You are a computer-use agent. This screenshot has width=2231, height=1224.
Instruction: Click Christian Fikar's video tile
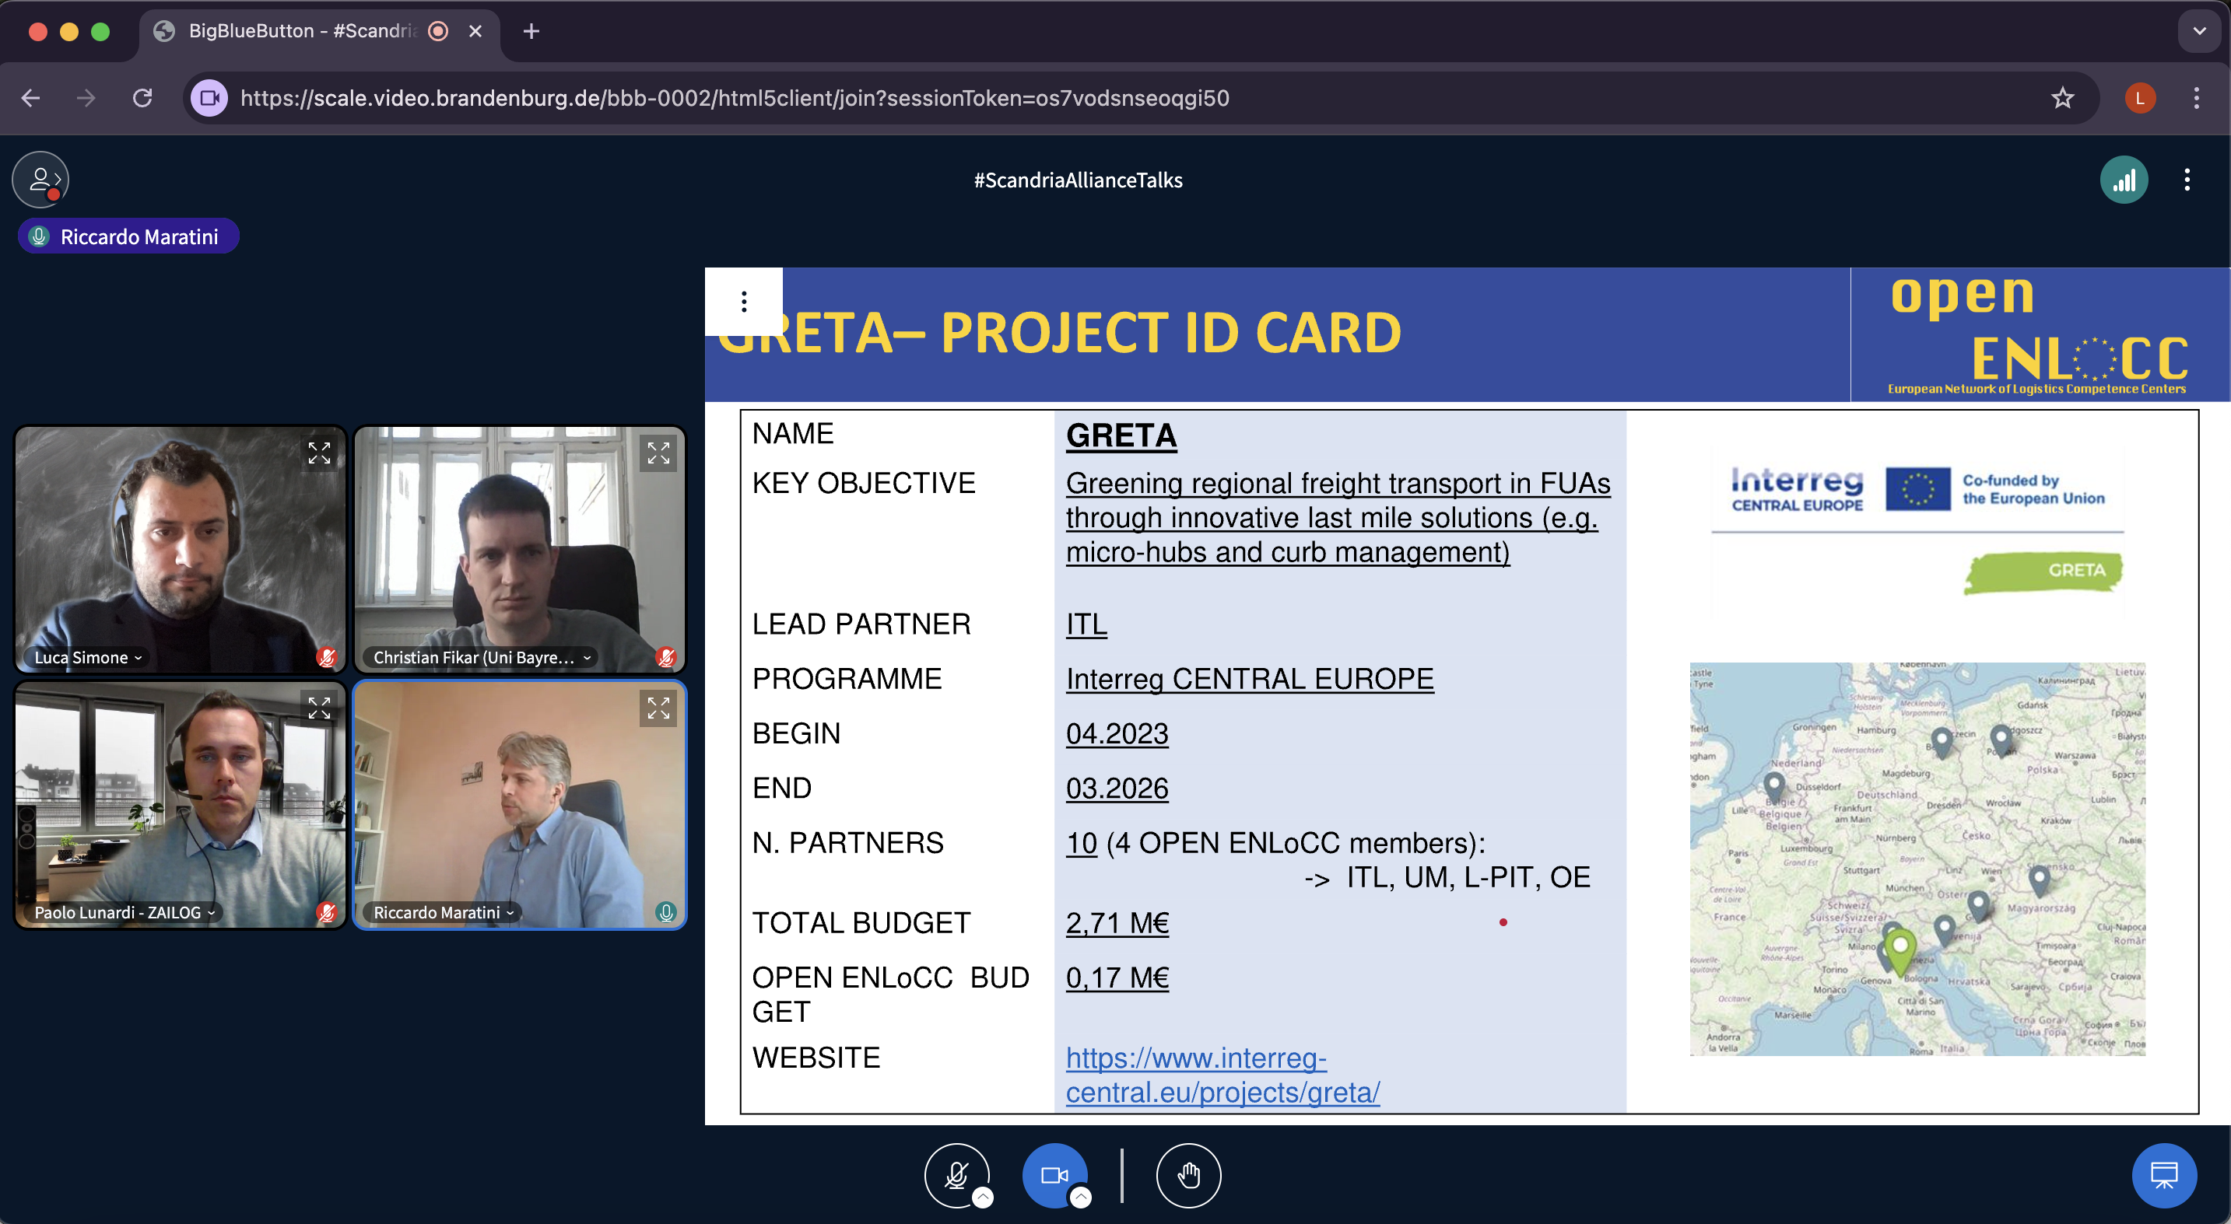520,550
